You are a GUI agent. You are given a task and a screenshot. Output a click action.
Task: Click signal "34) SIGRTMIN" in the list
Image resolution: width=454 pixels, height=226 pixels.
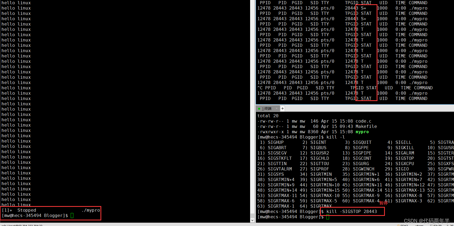pyautogui.click(x=316, y=174)
